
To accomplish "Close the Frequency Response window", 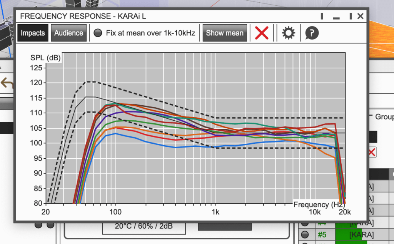I will tap(360, 16).
